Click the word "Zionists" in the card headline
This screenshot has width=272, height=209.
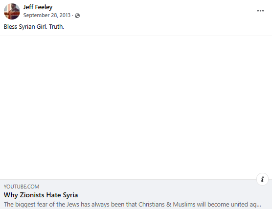[32, 195]
